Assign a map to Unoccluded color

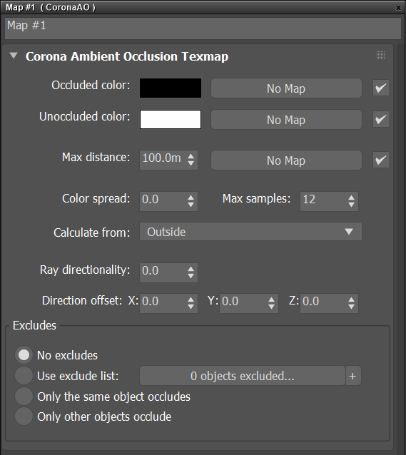pyautogui.click(x=286, y=120)
